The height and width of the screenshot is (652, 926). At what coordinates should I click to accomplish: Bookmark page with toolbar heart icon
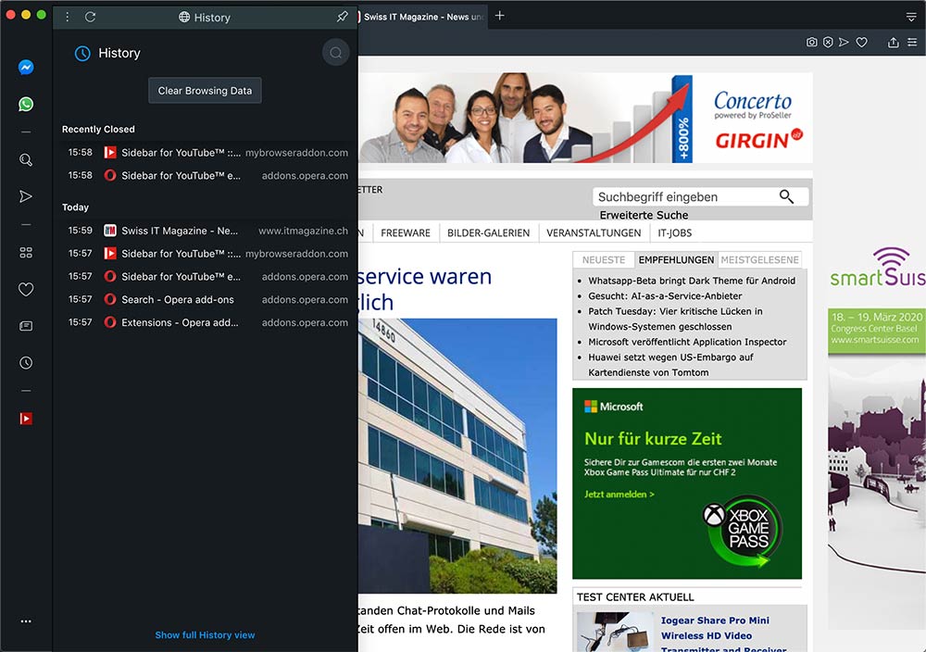tap(861, 42)
